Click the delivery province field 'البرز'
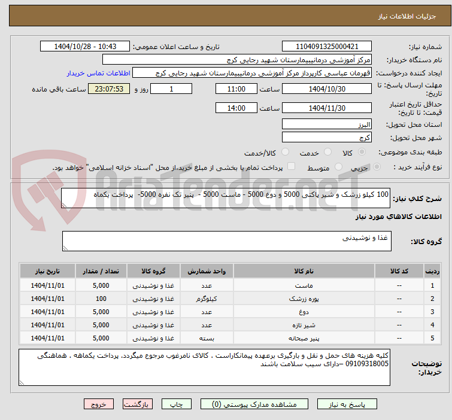Viewport: 452px width, 420px height. point(327,124)
